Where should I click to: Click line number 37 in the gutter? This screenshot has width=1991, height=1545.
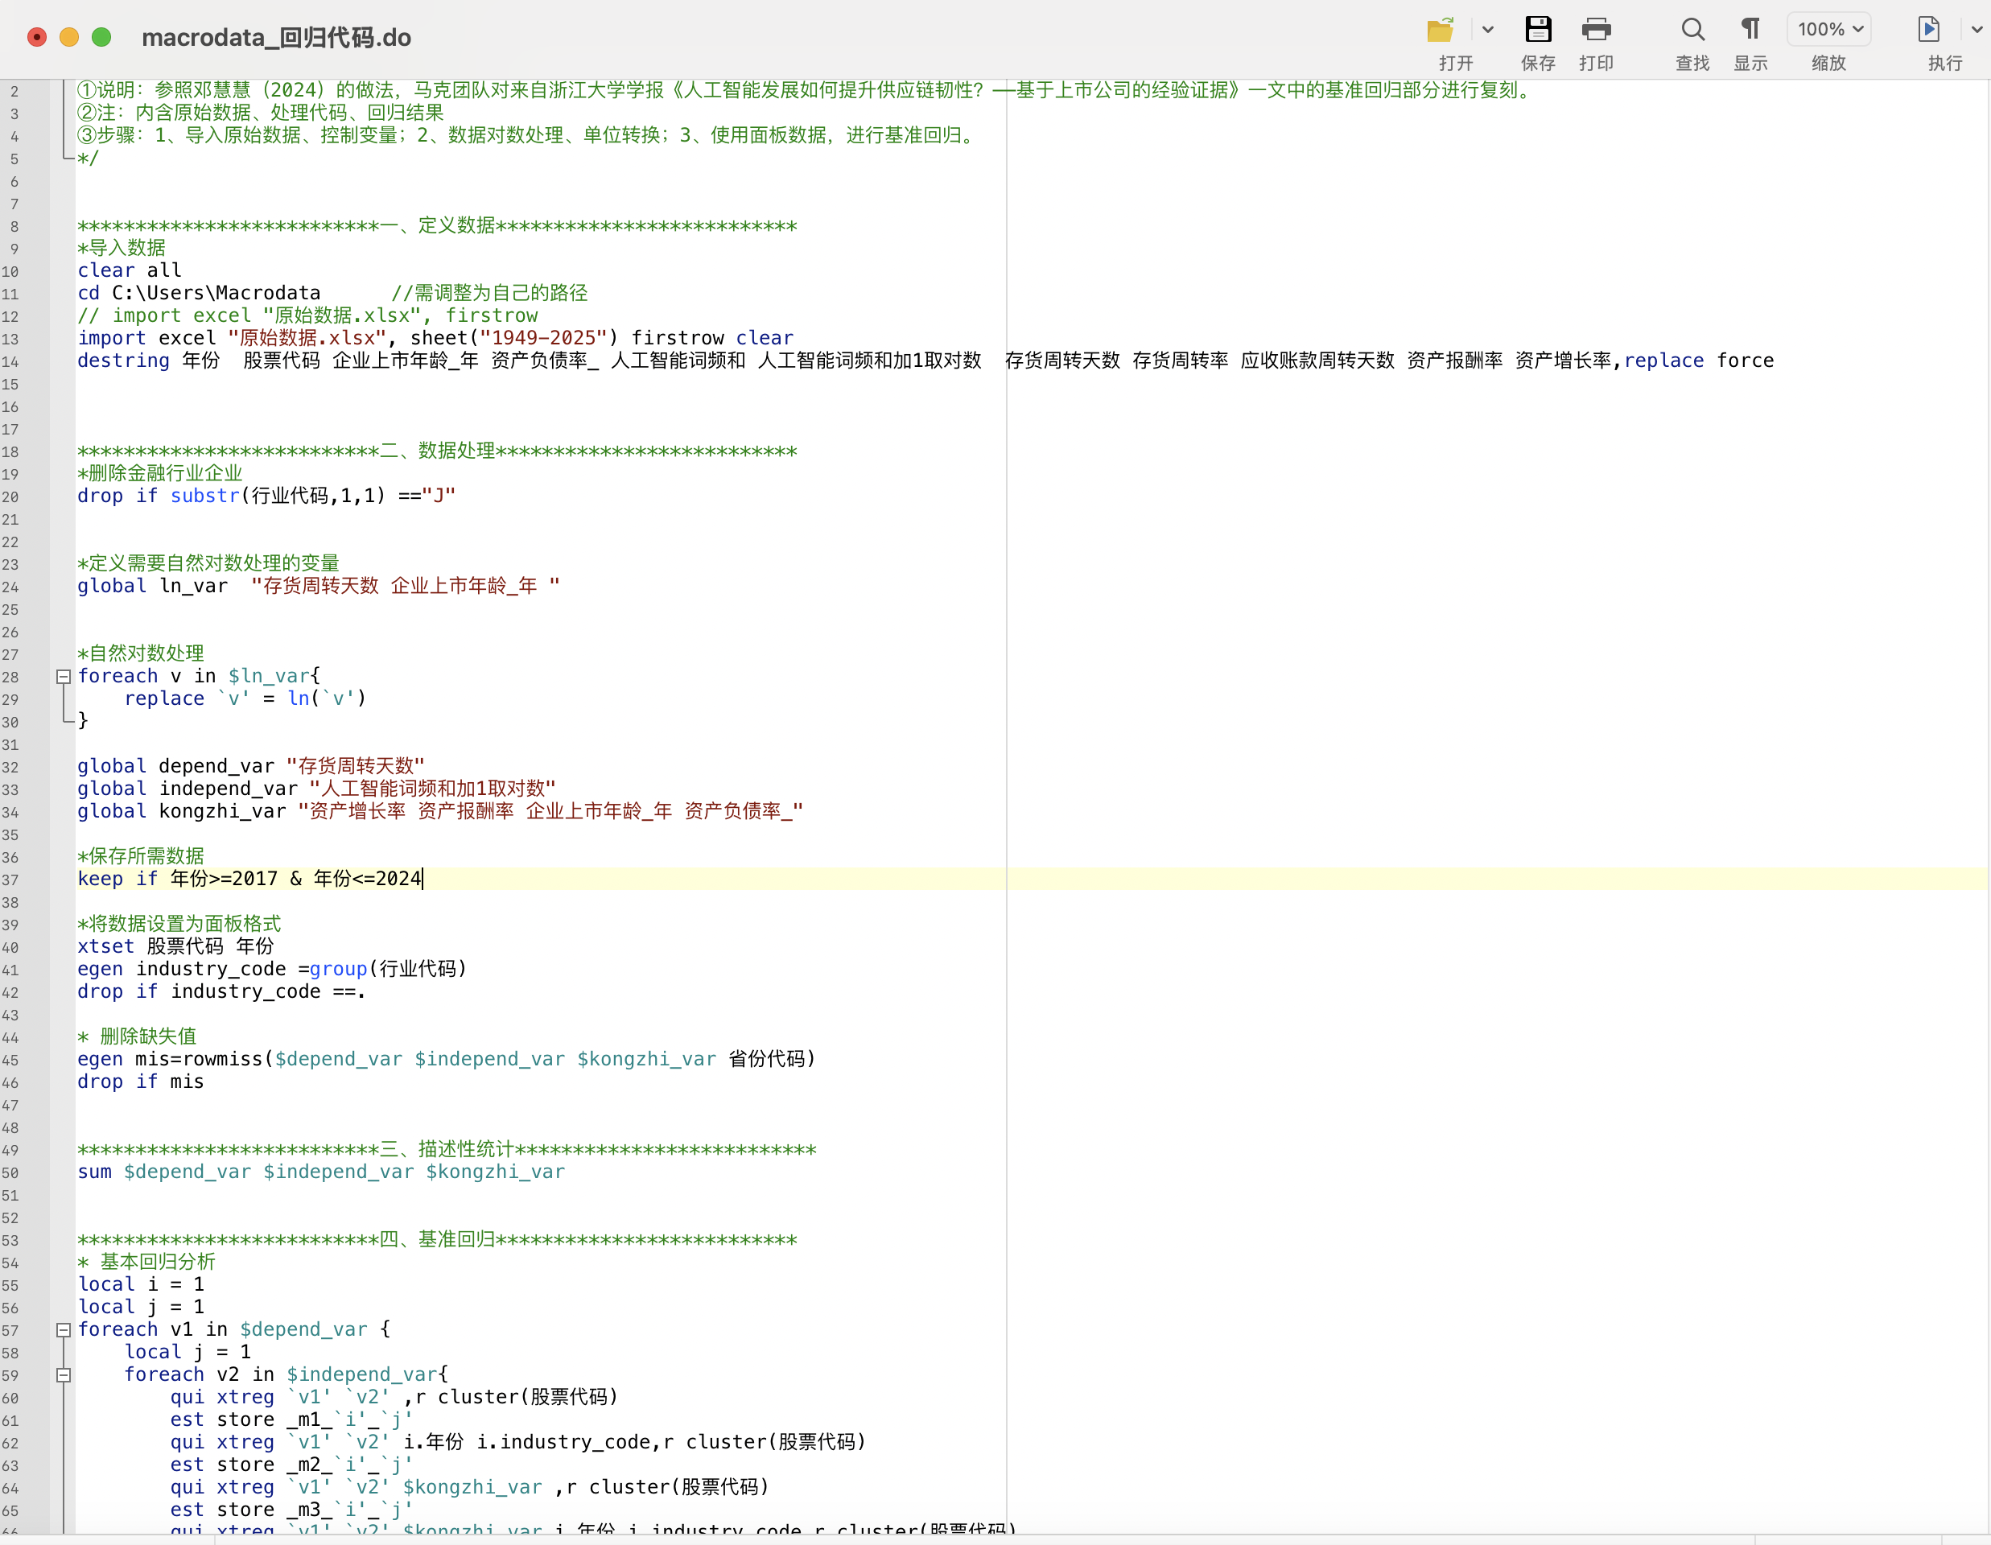point(11,880)
